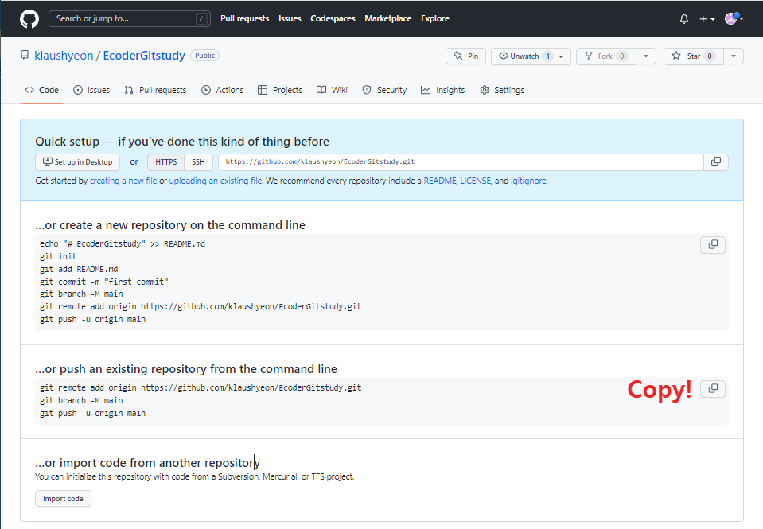This screenshot has width=763, height=529.
Task: Expand the Fork options dropdown
Action: 646,56
